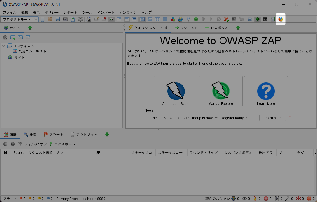Select 既定コンテキスト in the tree

pos(29,51)
